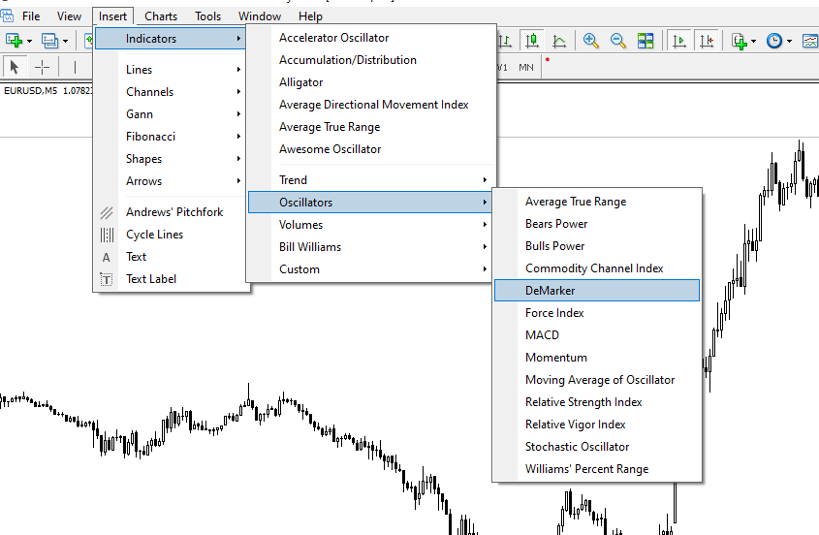
Task: Select the vertical line drawing tool
Action: pyautogui.click(x=75, y=67)
